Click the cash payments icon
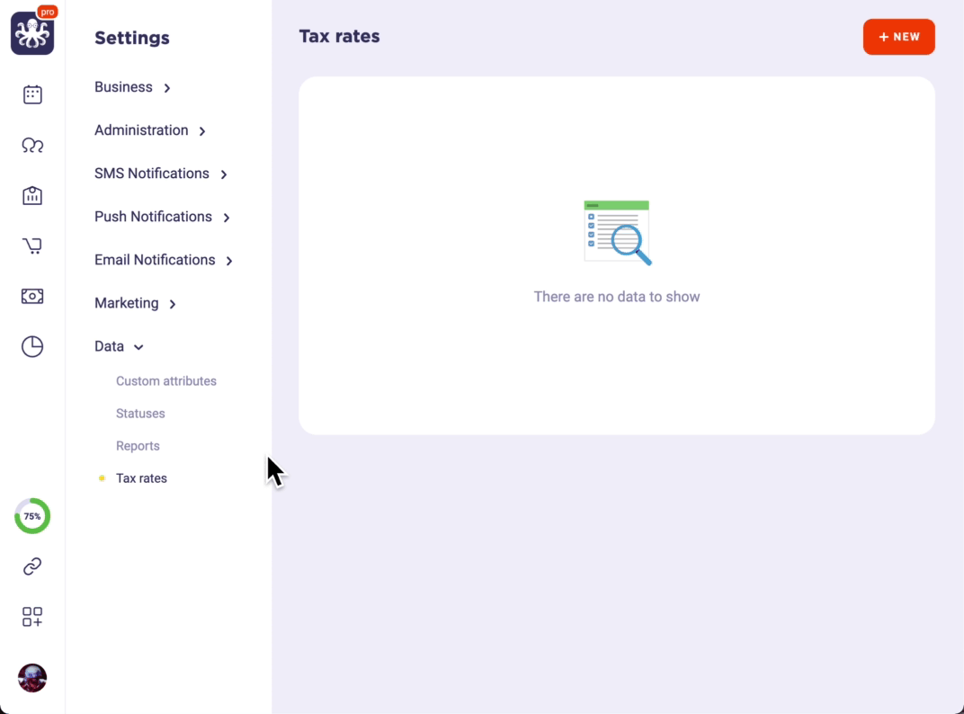The image size is (964, 714). [32, 296]
